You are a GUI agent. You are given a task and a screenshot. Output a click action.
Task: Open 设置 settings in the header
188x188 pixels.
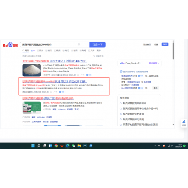pos(156,44)
